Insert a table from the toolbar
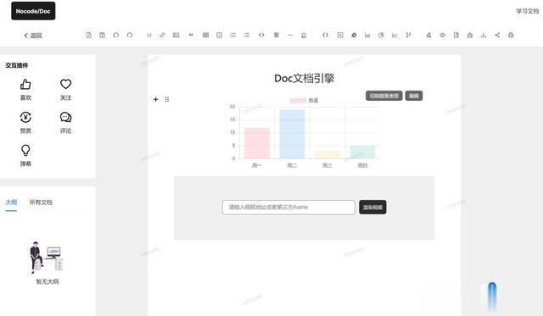The width and height of the screenshot is (543, 316). pos(205,35)
